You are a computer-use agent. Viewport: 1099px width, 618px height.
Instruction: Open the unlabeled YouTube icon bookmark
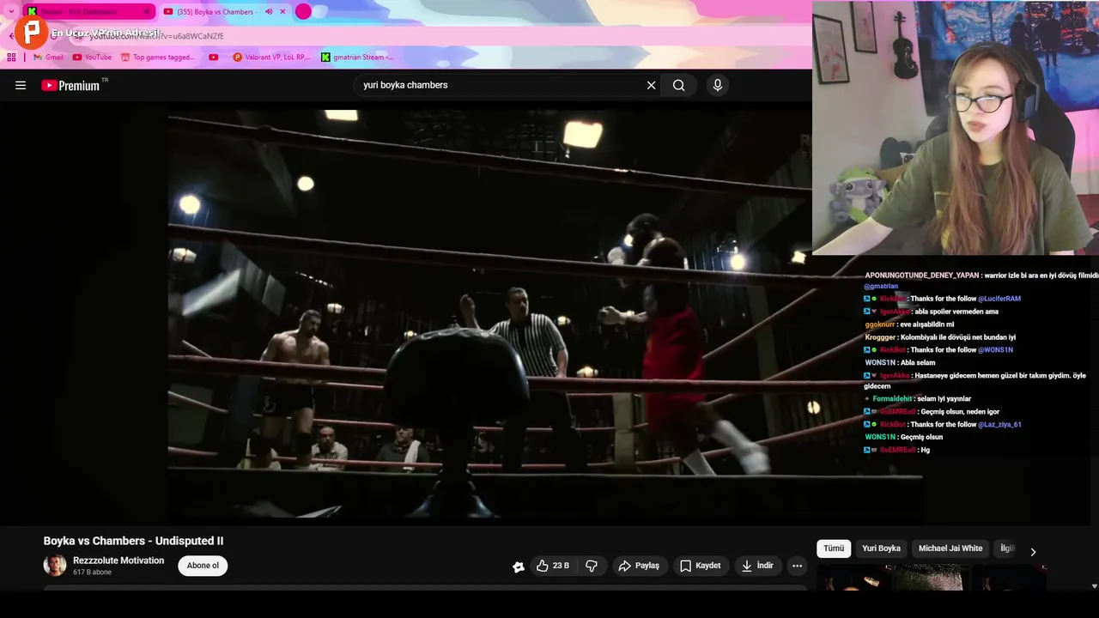[x=214, y=58]
